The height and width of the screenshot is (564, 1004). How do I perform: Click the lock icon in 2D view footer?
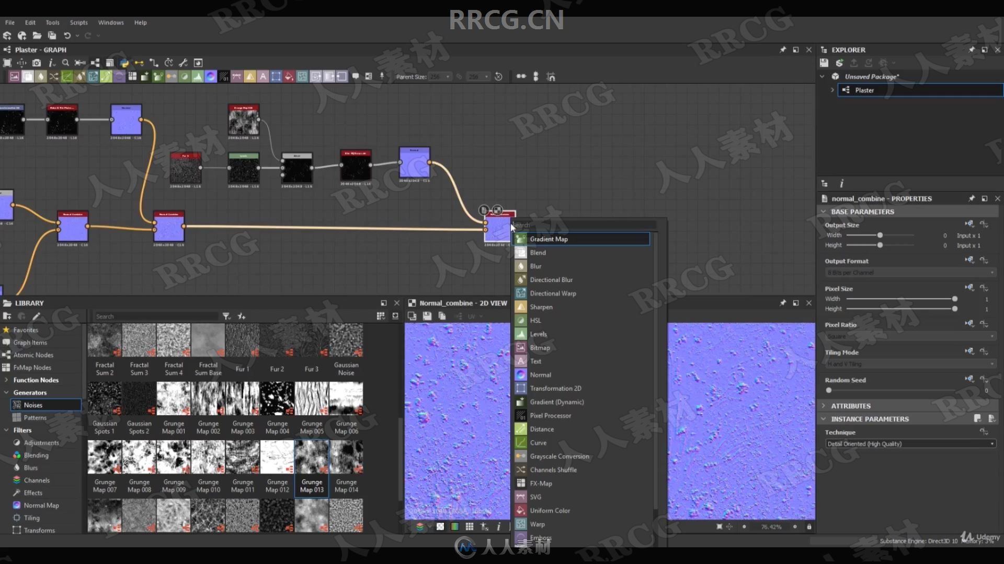[x=809, y=526]
